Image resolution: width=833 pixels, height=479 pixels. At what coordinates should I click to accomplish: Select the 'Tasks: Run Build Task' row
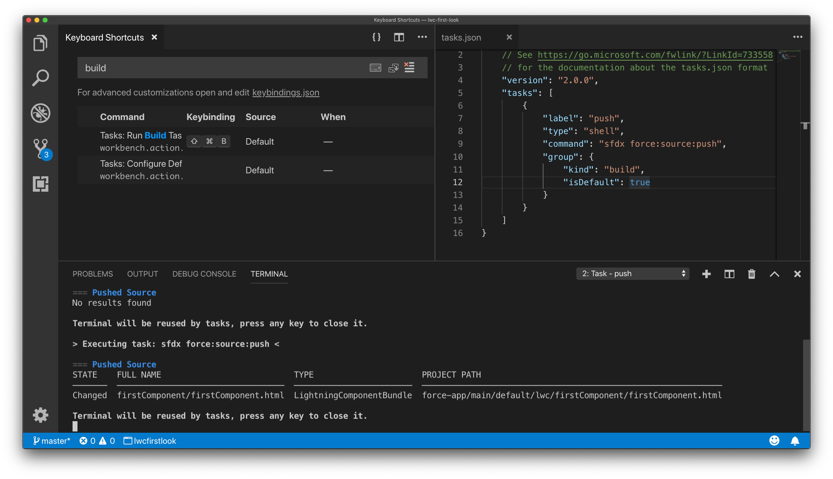256,141
